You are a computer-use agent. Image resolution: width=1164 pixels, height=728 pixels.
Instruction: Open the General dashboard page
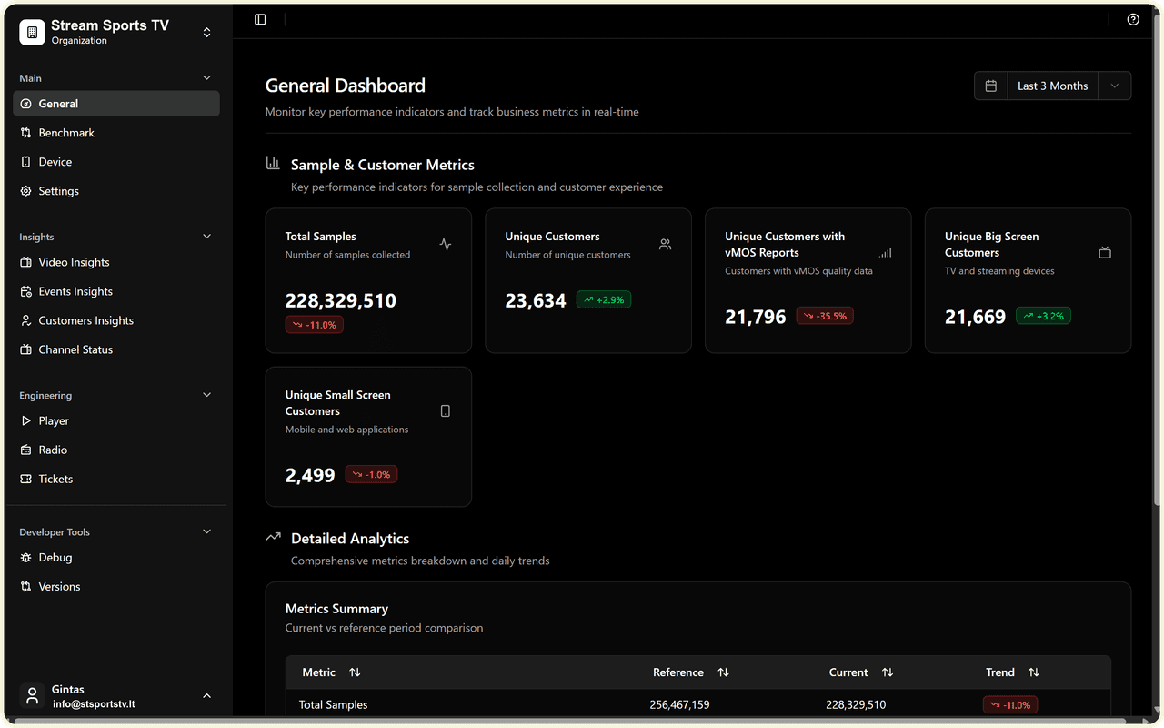click(x=116, y=104)
